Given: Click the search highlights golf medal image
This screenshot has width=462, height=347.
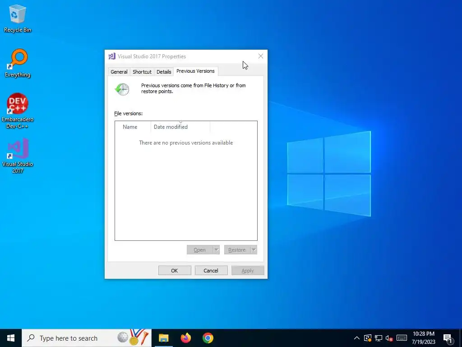Looking at the screenshot, I should (134, 337).
